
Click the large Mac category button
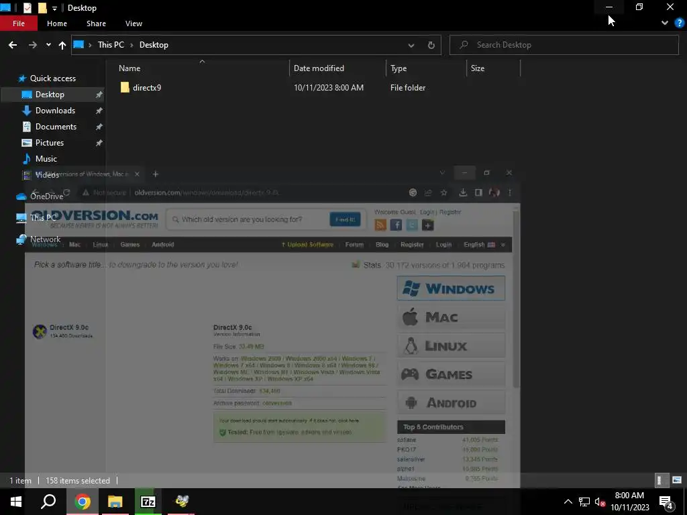[x=451, y=317]
